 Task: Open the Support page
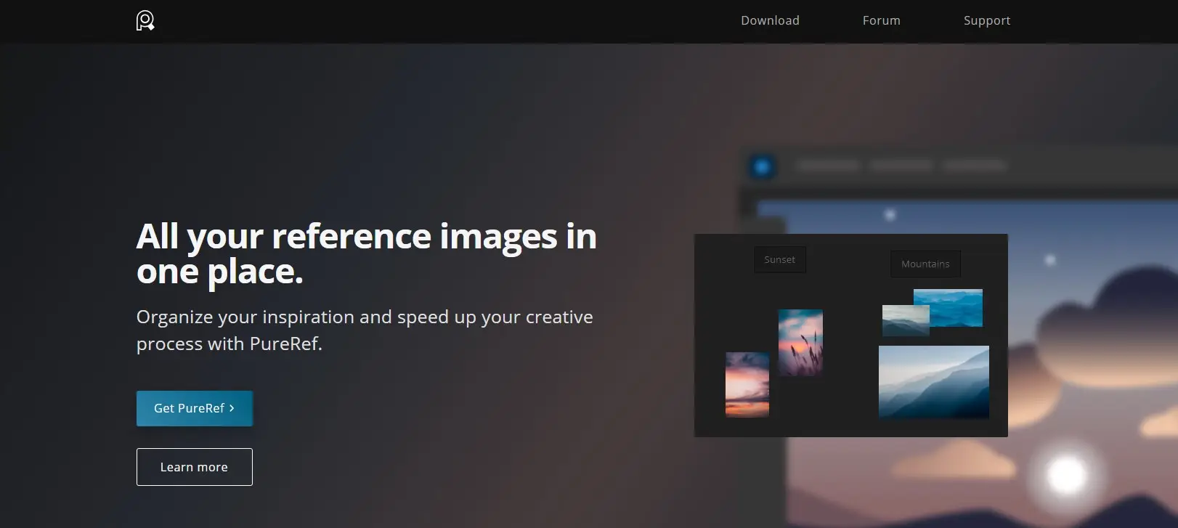986,20
